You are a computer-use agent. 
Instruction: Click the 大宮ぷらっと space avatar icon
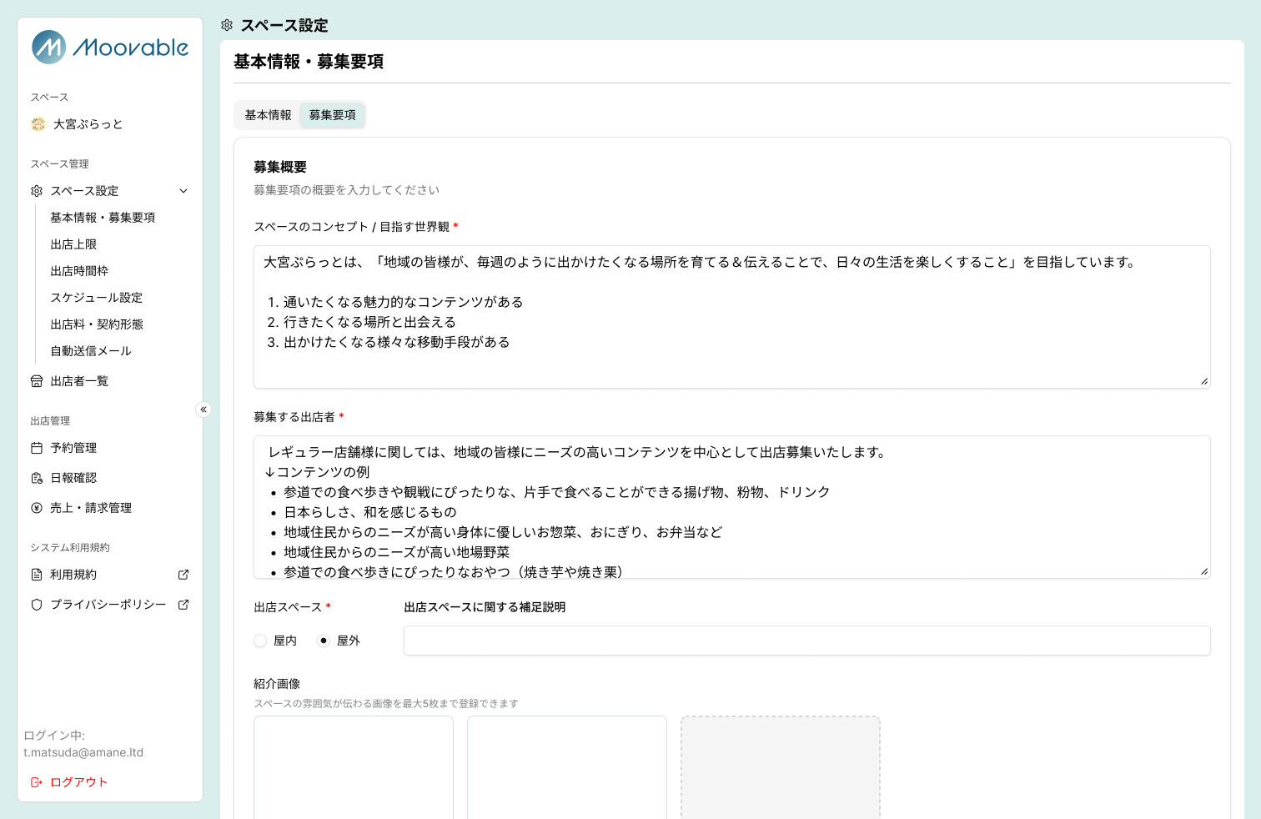tap(38, 124)
